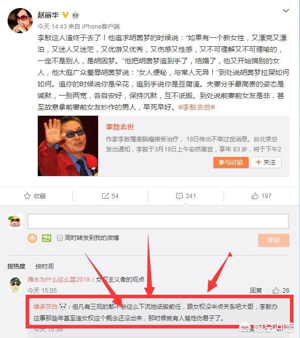Switch to 按热度 sorting tab

coord(16,266)
